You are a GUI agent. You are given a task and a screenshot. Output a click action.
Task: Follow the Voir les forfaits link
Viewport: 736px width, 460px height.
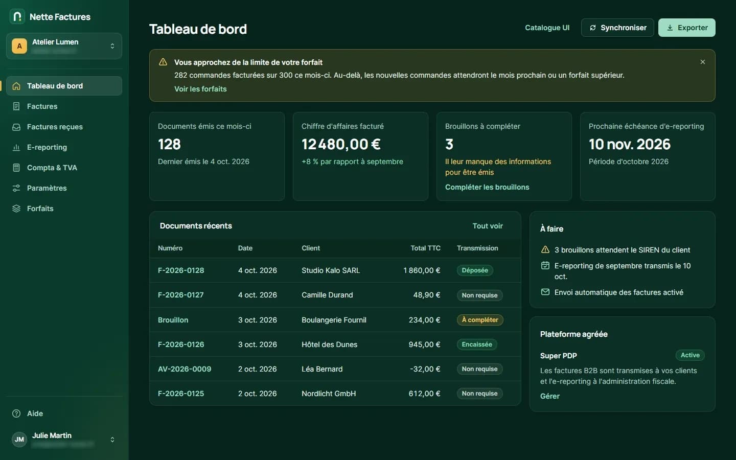200,89
